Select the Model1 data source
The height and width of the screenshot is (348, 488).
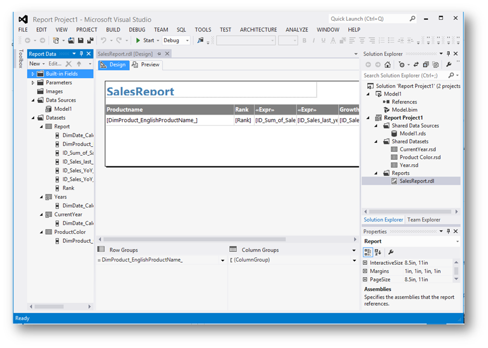[62, 109]
